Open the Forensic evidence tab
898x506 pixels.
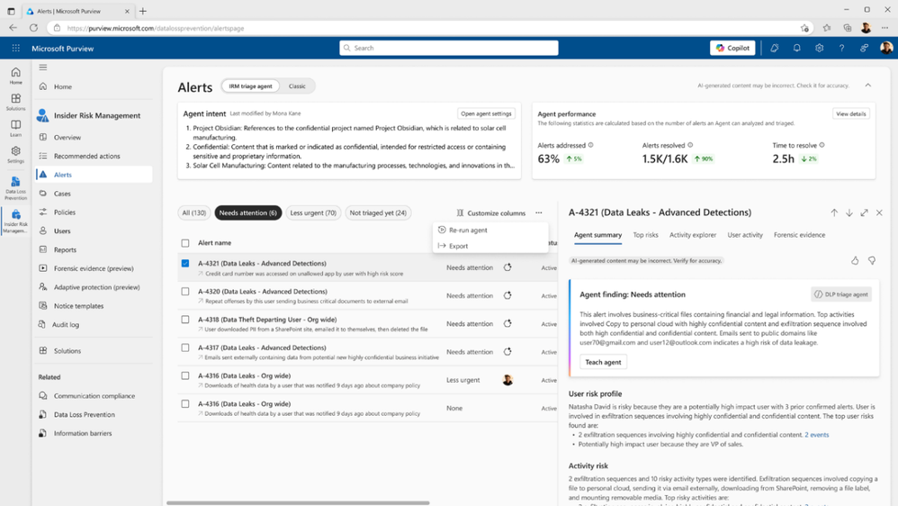click(799, 235)
